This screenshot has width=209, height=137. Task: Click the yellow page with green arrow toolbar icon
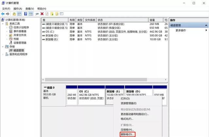(x=52, y=14)
